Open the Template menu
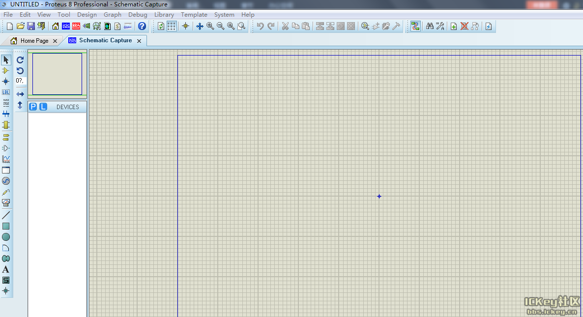 coord(194,14)
